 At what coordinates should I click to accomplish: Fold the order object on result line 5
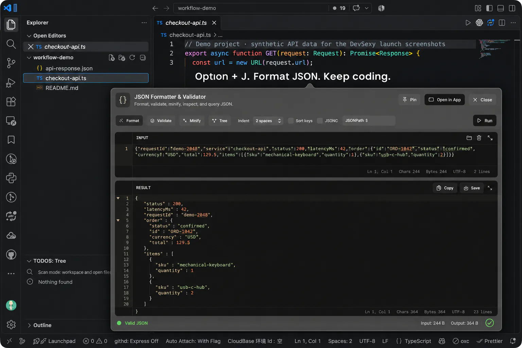118,221
